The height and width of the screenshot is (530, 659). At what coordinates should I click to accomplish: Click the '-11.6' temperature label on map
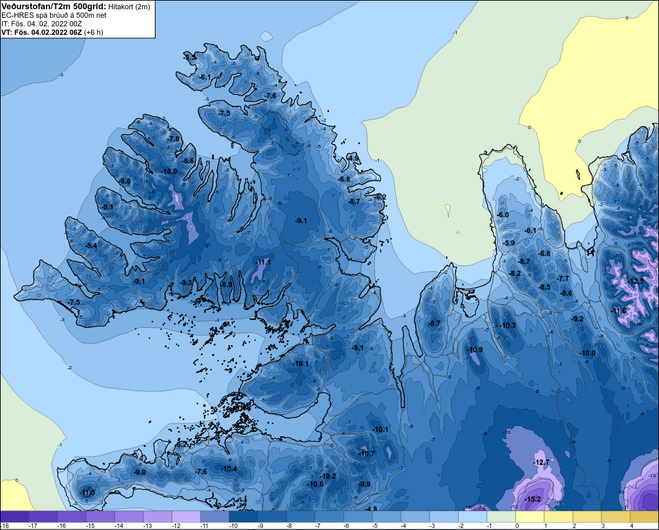(619, 311)
